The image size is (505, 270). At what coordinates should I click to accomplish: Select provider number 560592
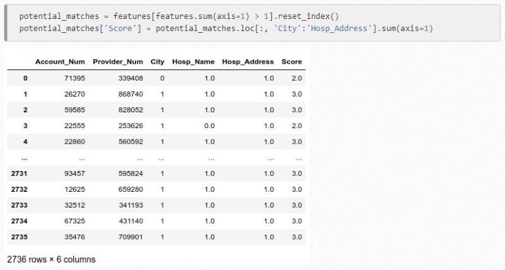131,141
